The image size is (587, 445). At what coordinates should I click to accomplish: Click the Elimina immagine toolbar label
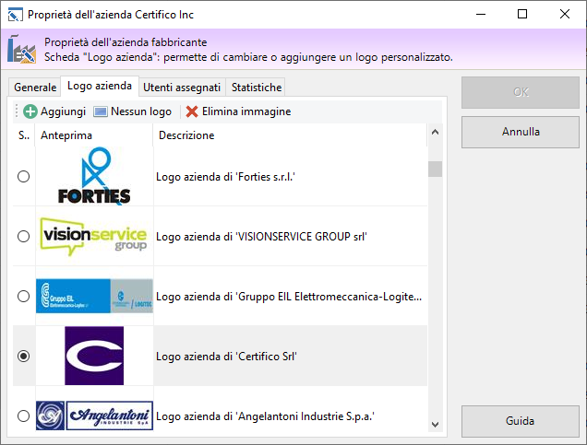tap(246, 111)
